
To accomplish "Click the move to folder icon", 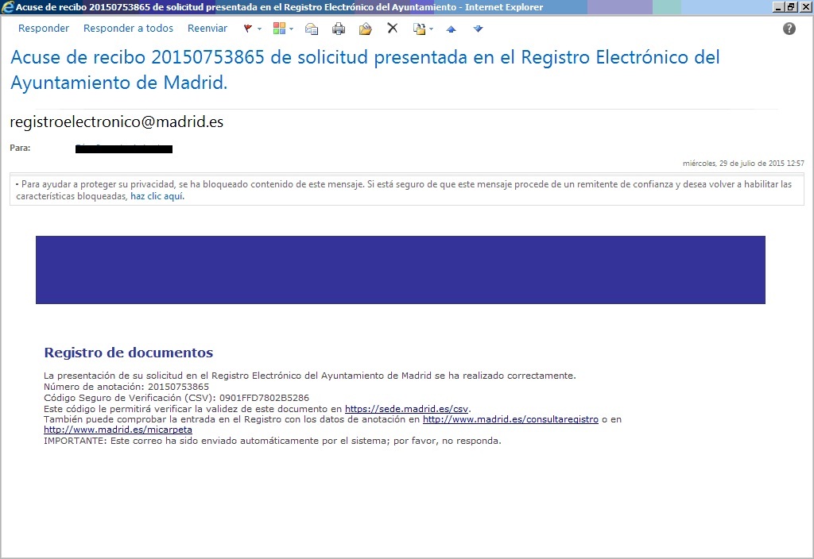I will coord(419,29).
